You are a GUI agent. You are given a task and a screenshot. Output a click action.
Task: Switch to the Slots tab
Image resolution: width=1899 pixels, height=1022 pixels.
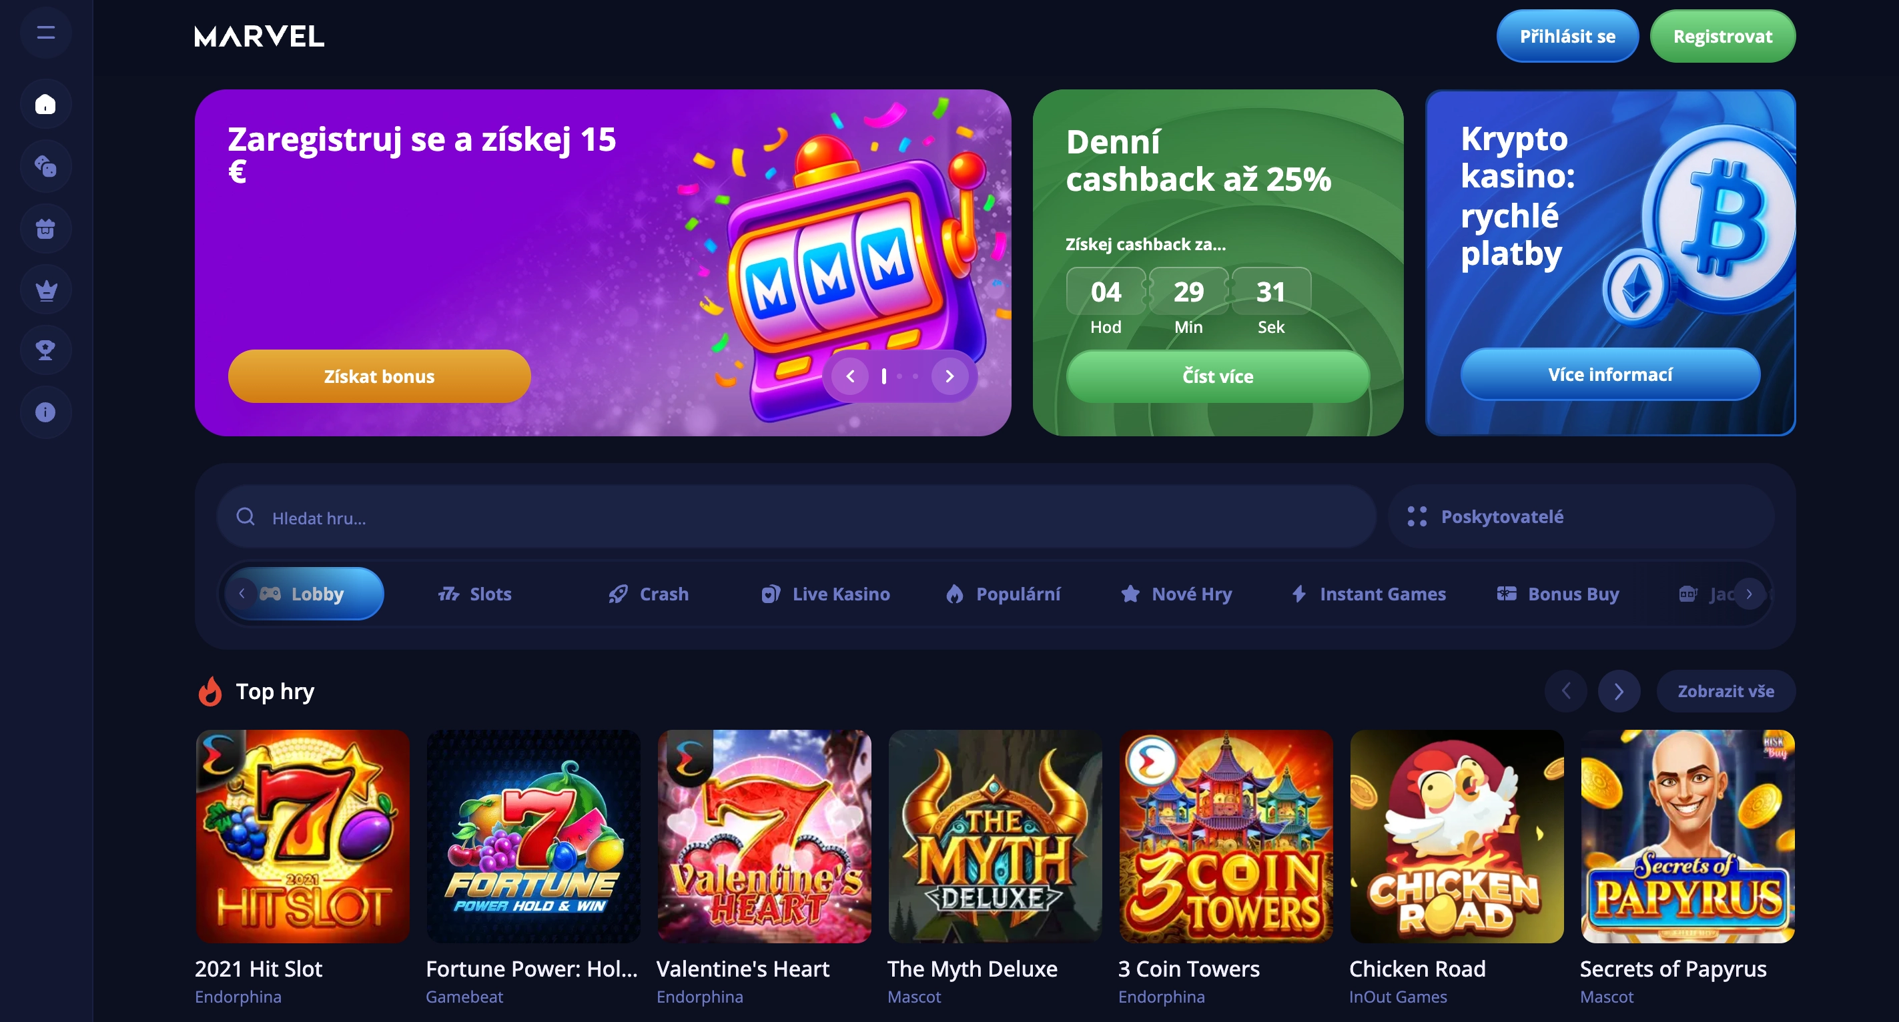tap(475, 594)
